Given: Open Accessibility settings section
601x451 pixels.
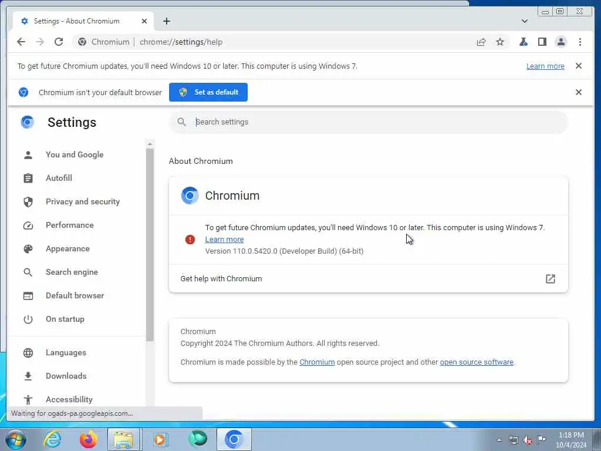Looking at the screenshot, I should (x=69, y=399).
